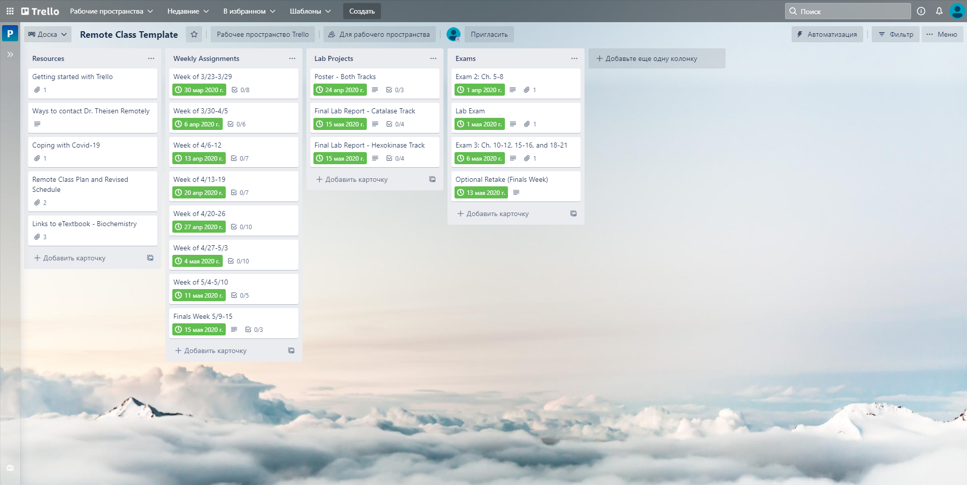
Task: Expand В избранном dropdown
Action: tap(249, 11)
